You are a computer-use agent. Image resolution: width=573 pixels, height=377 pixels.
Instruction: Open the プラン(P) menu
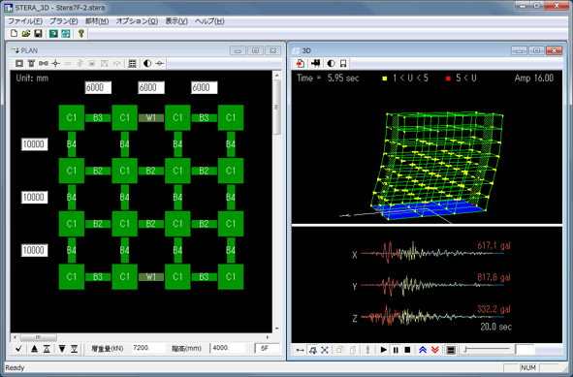click(x=64, y=21)
